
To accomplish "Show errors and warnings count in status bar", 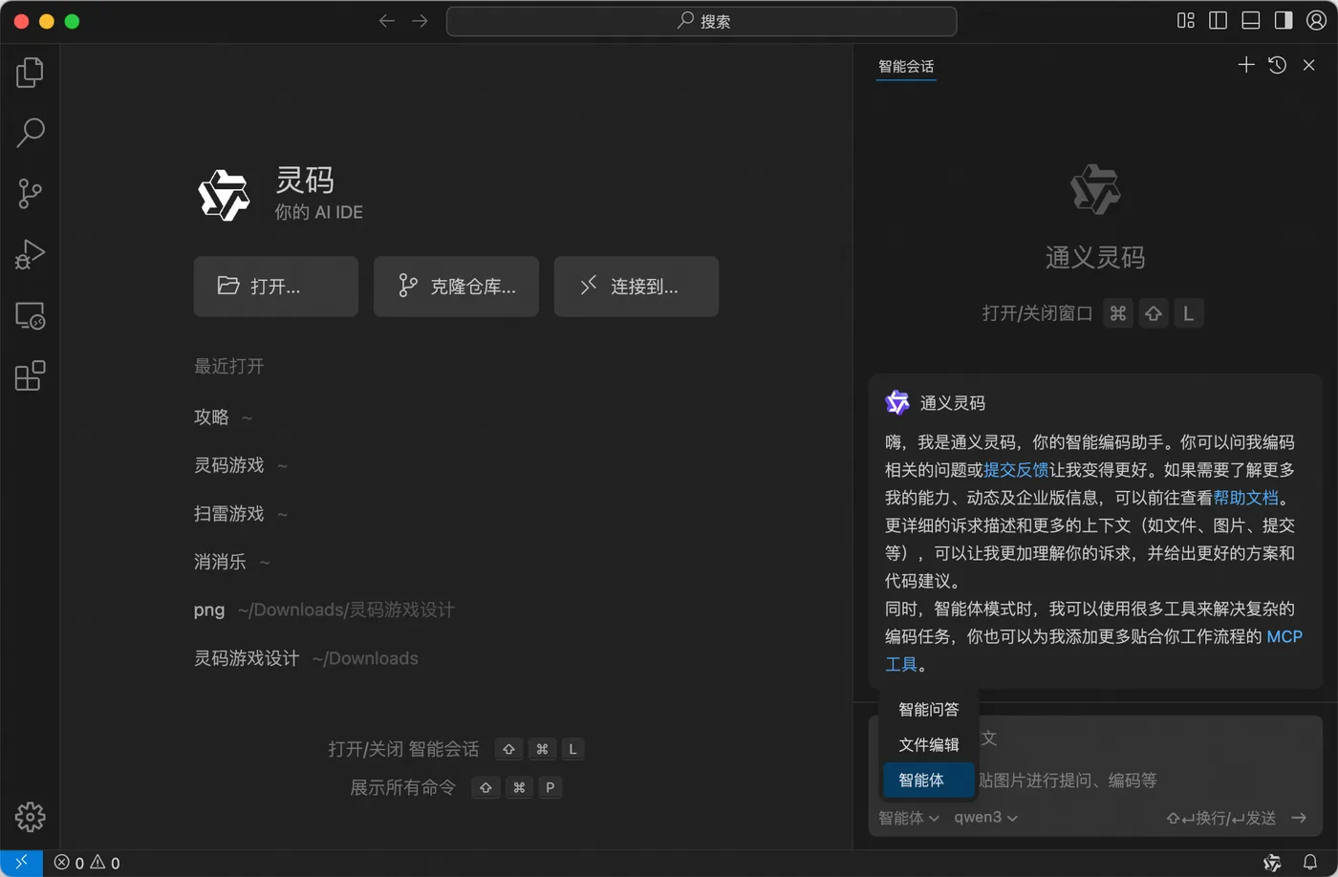I will pyautogui.click(x=87, y=863).
